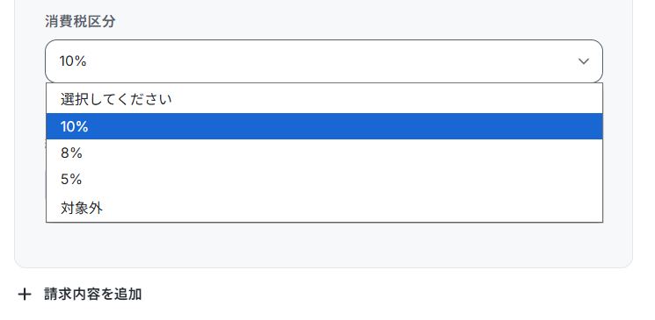
Task: Select the 選択してください placeholder option
Action: (x=324, y=99)
